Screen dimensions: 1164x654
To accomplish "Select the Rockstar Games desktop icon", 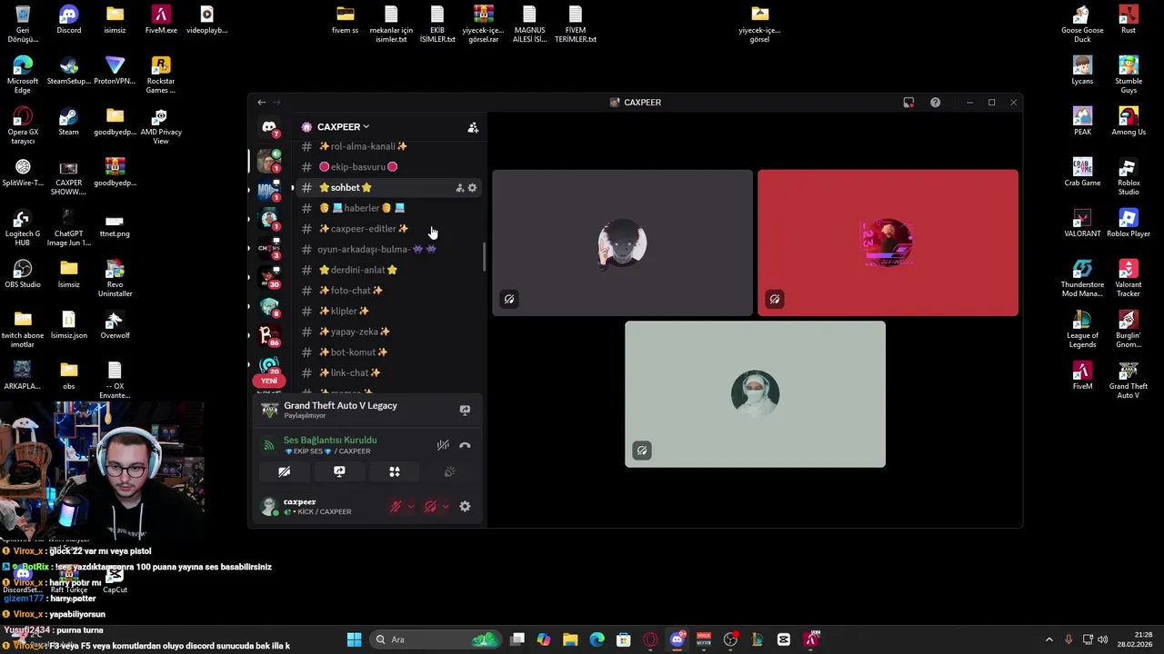I will coord(161,75).
